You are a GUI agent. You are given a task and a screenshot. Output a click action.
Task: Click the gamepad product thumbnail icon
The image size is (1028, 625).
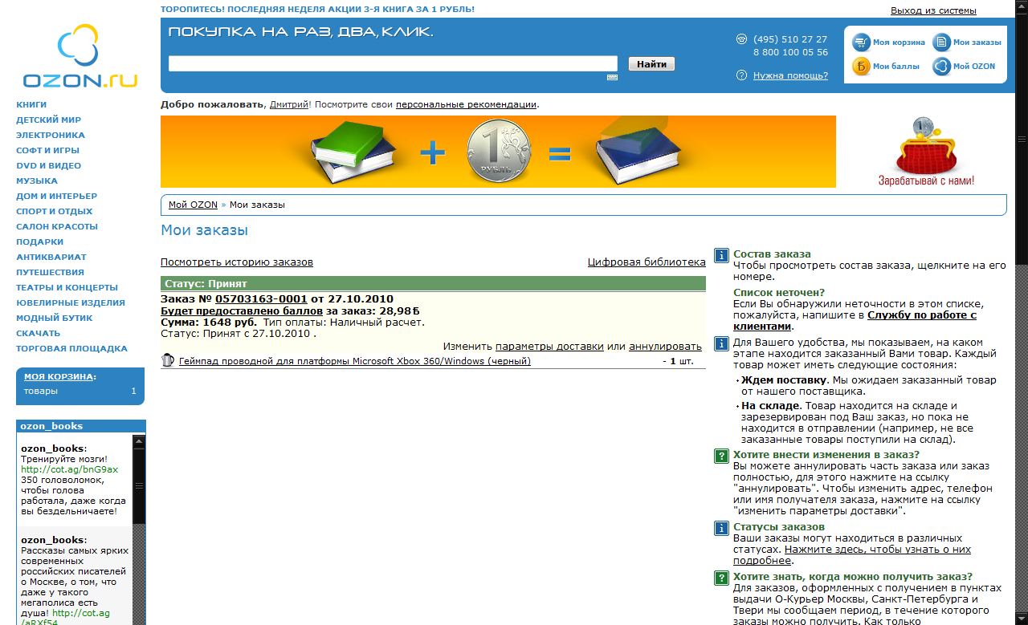coord(168,360)
